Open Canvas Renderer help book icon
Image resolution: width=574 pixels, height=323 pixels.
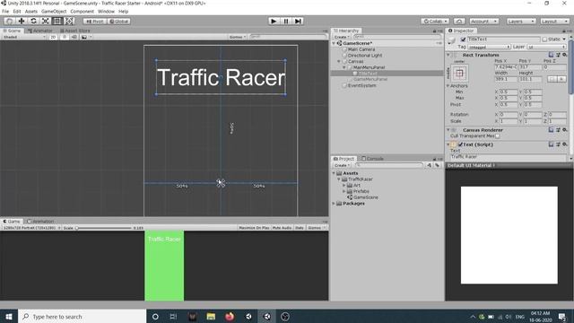click(551, 130)
